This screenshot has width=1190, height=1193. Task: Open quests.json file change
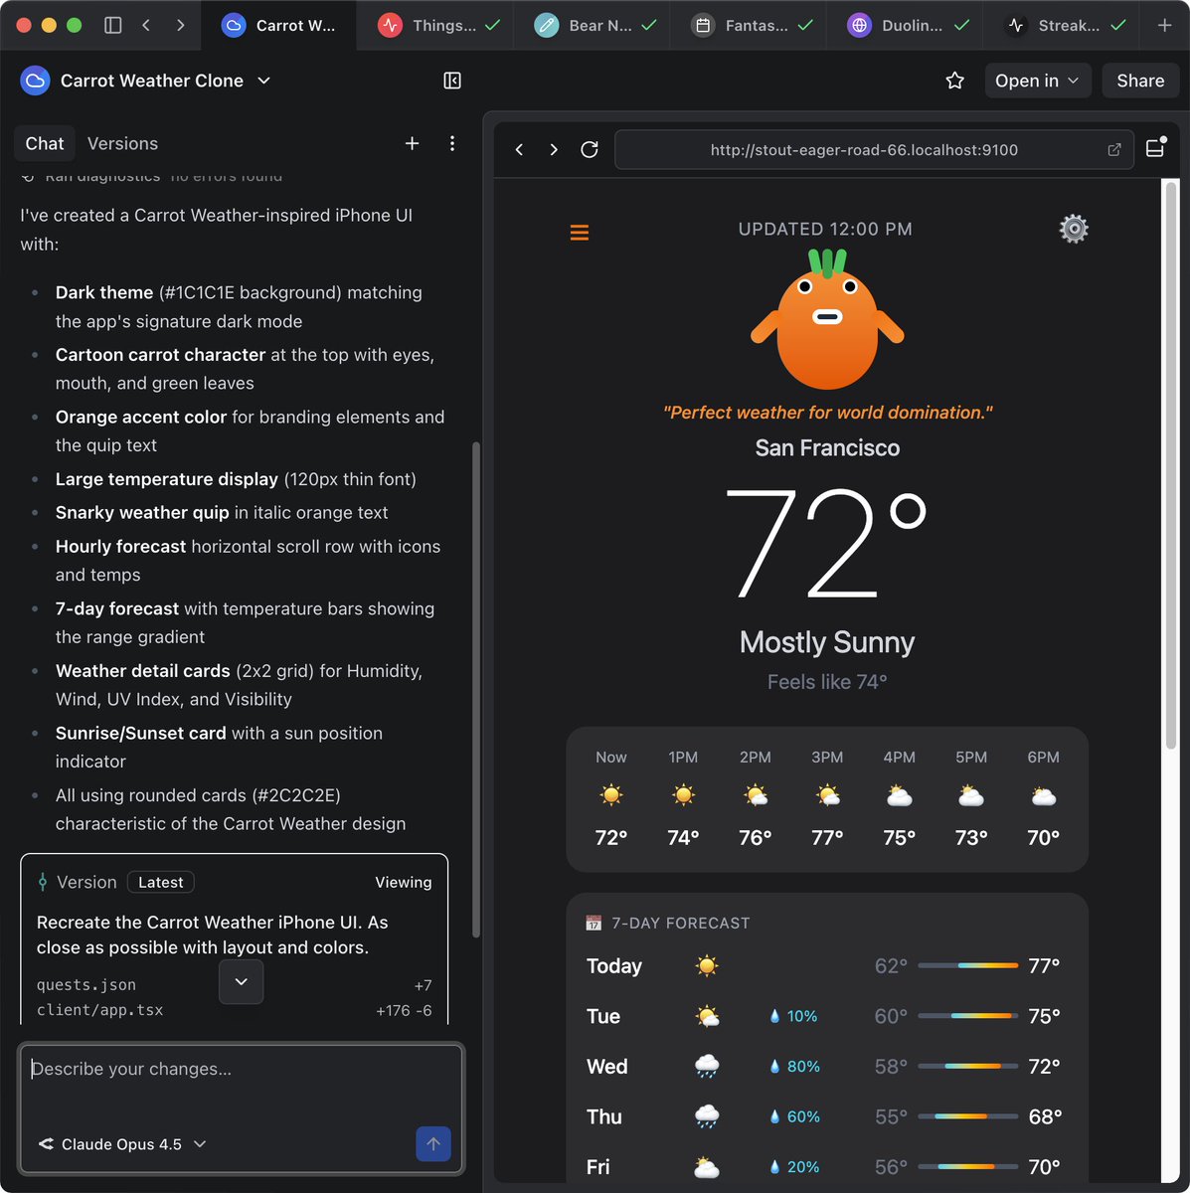point(234,985)
